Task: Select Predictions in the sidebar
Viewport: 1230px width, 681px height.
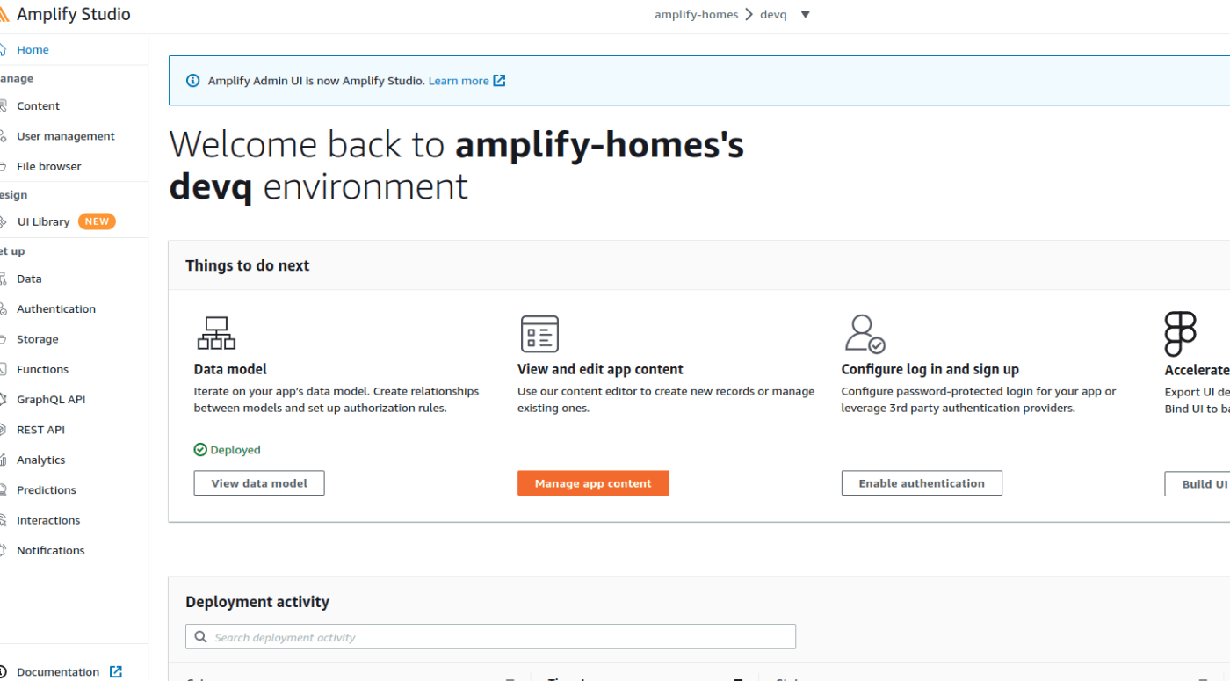Action: (x=46, y=490)
